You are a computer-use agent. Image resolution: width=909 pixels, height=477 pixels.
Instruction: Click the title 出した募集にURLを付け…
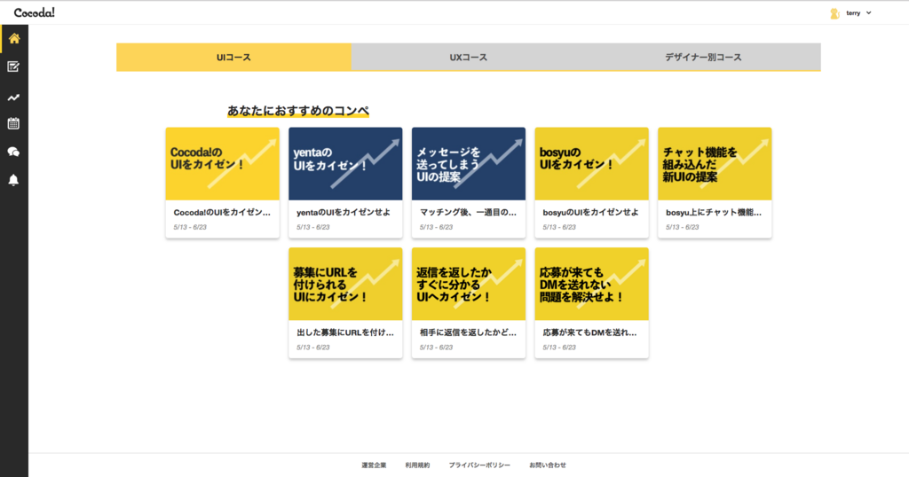tap(345, 332)
